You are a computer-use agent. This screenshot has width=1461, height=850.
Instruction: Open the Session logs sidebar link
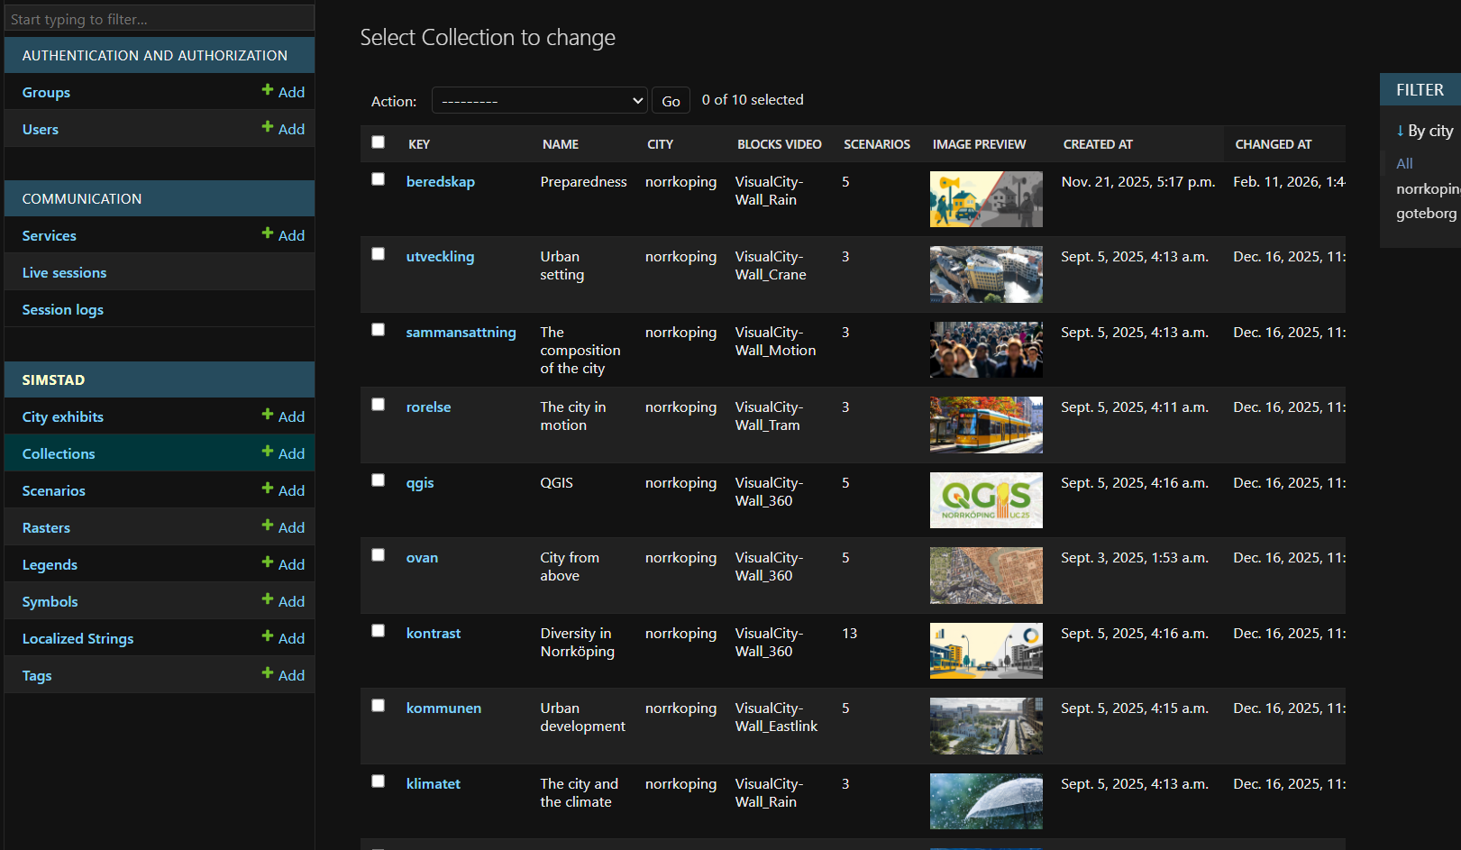(63, 309)
